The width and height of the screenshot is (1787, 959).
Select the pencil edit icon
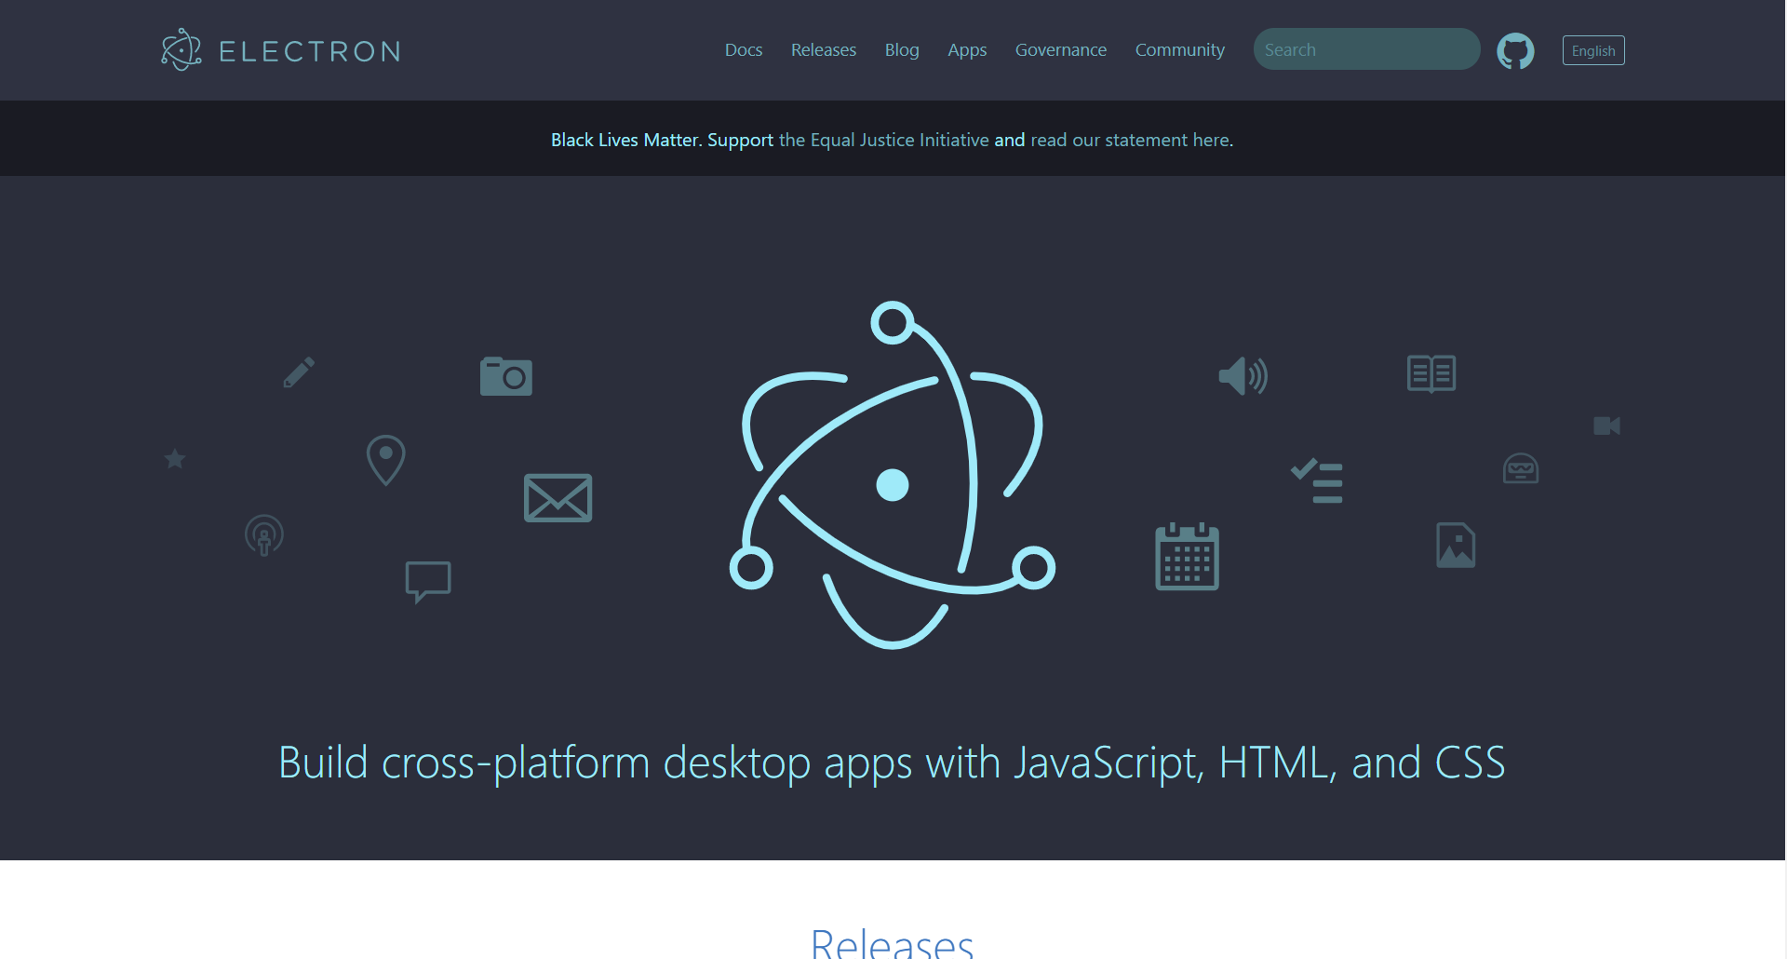298,371
